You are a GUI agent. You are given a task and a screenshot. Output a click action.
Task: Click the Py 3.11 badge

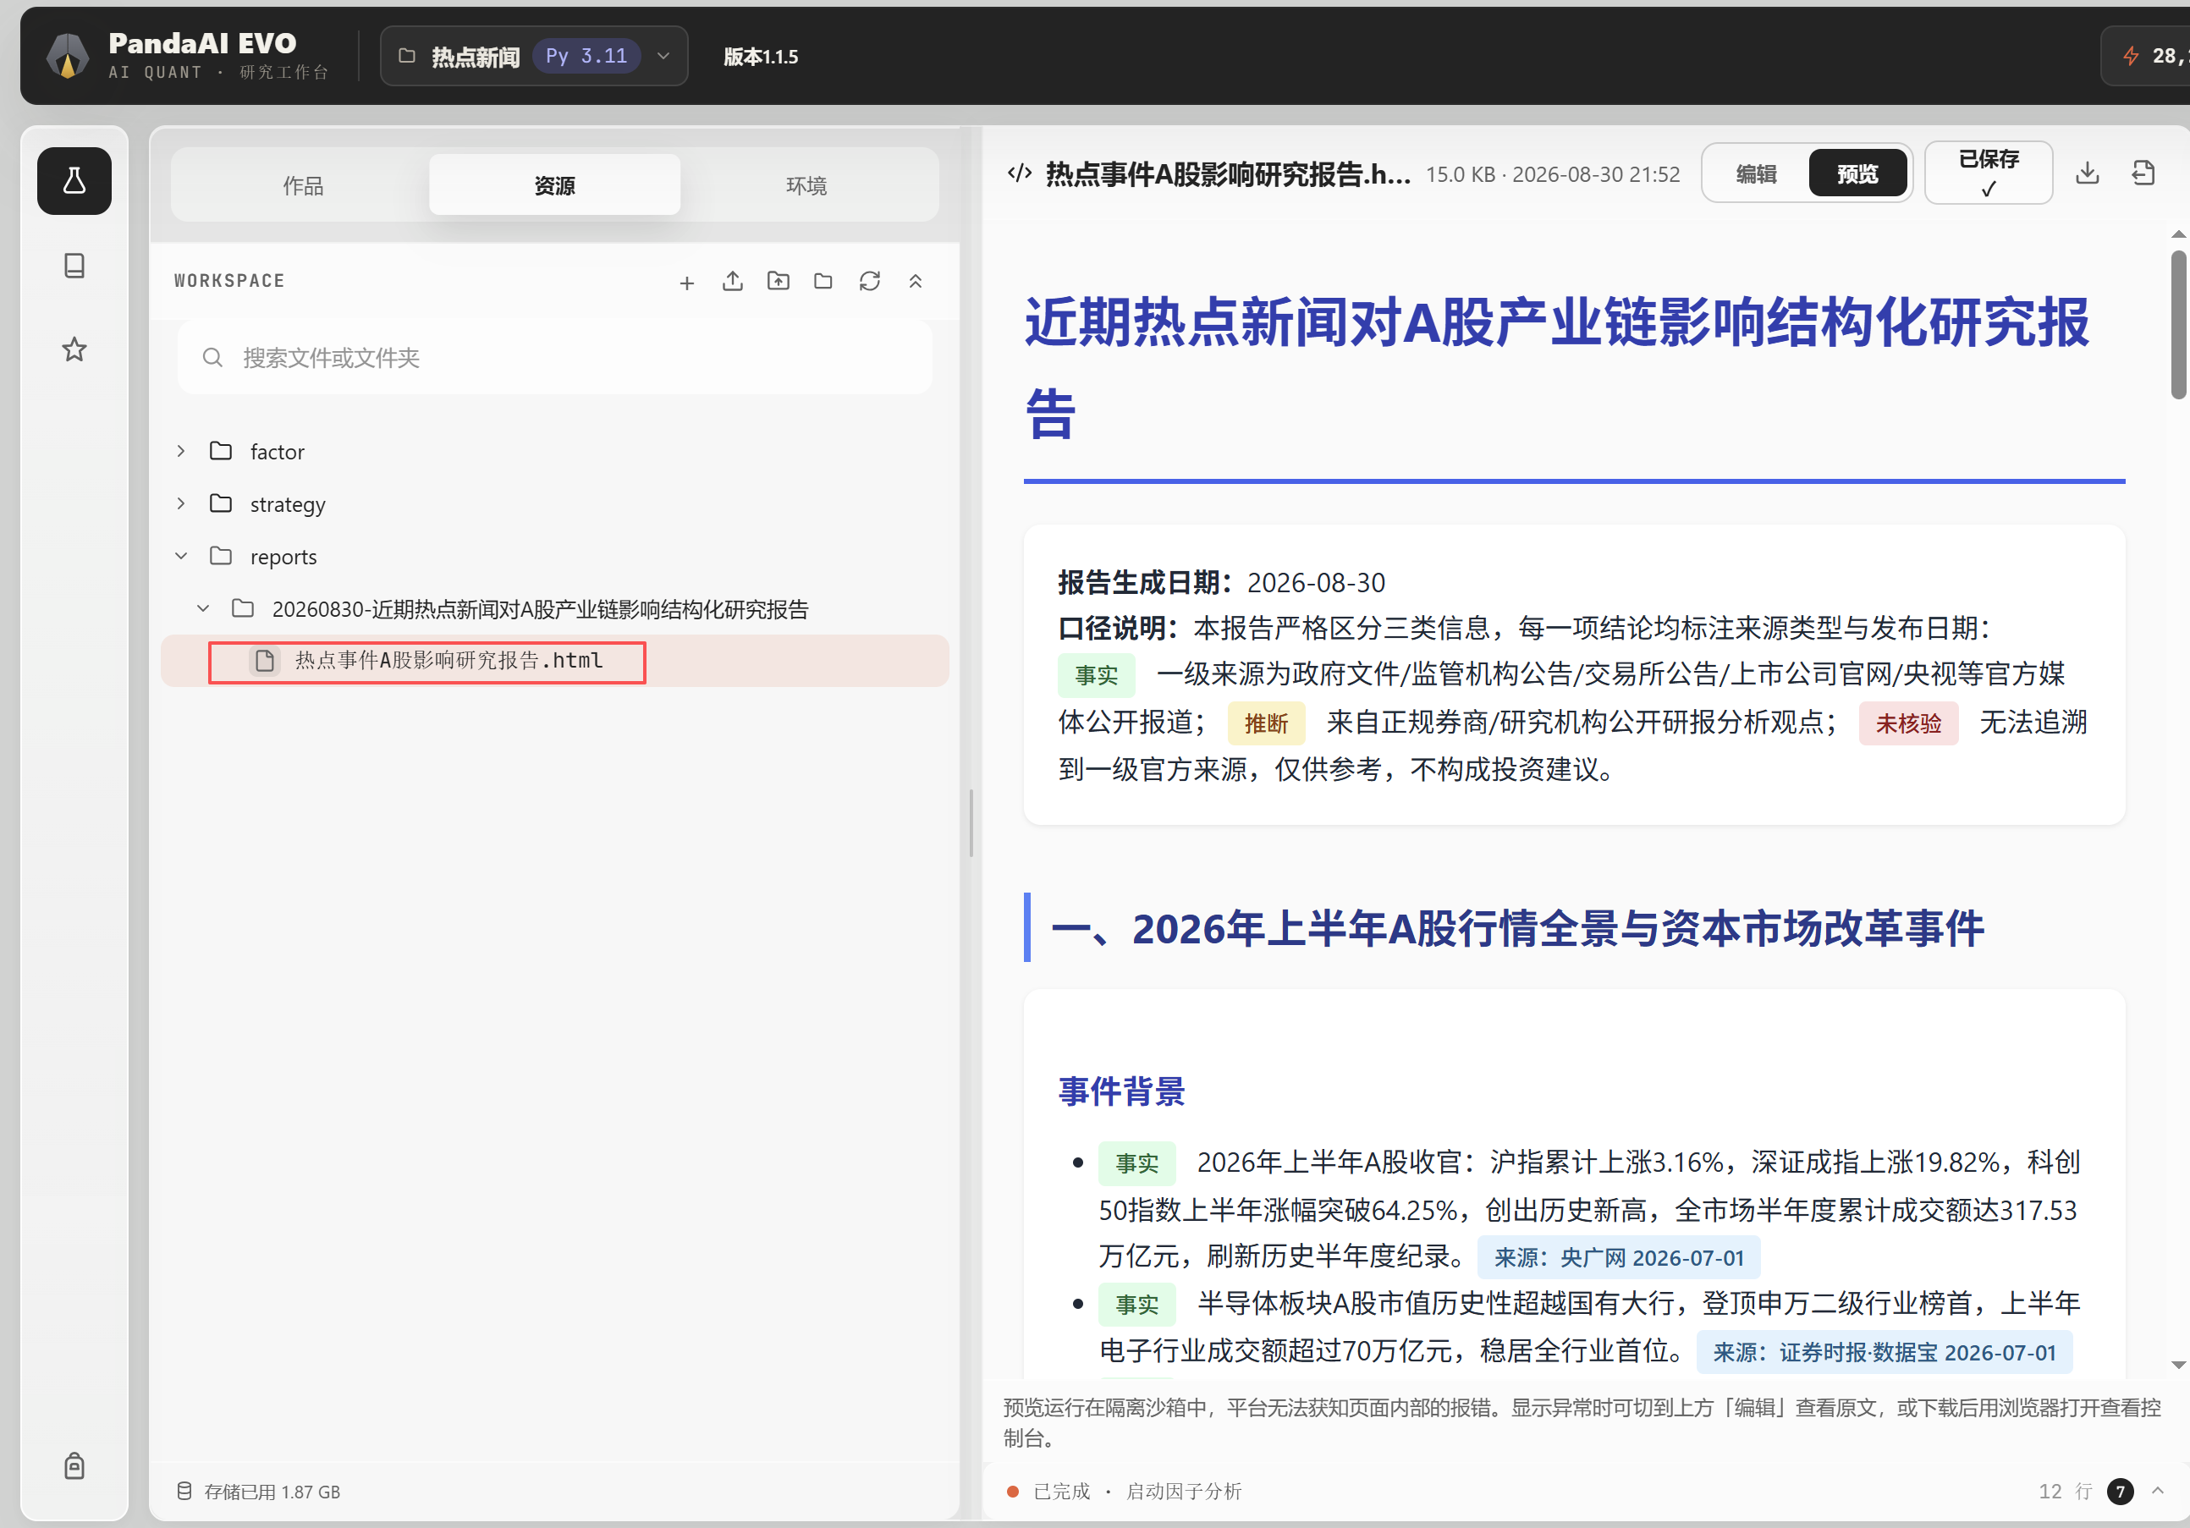click(x=586, y=57)
